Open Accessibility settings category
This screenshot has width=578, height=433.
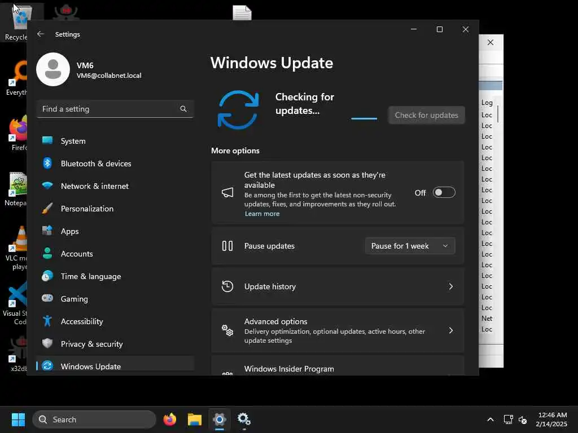click(x=115, y=321)
